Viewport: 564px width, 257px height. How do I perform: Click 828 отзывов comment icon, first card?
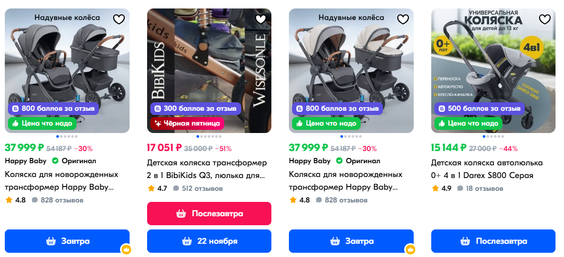point(35,200)
